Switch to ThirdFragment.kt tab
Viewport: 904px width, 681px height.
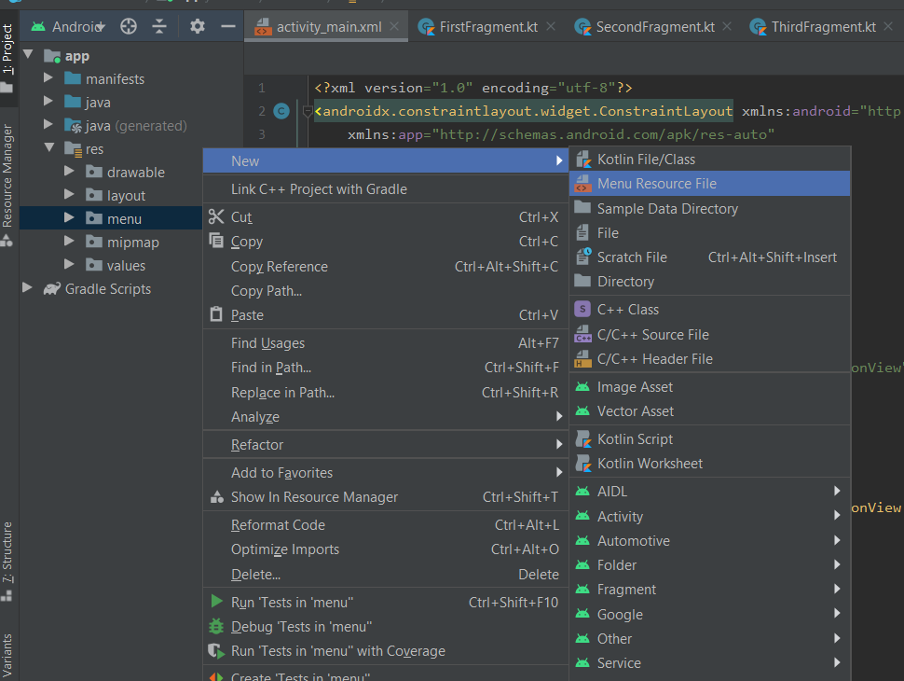(x=822, y=26)
